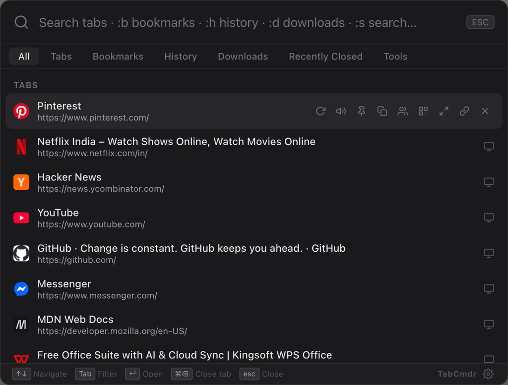Click the monitor icon on Hacker News row
This screenshot has height=385, width=508.
pyautogui.click(x=489, y=182)
